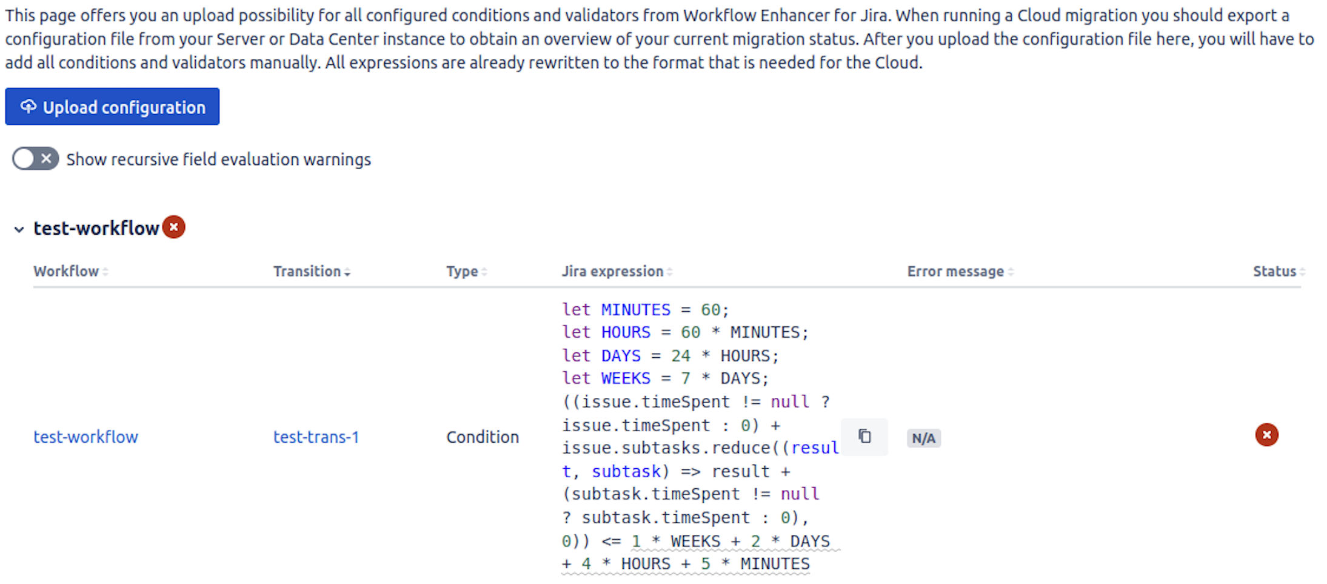Viewport: 1327px width, 584px height.
Task: Open the test-workflow link in the table row
Action: (85, 437)
